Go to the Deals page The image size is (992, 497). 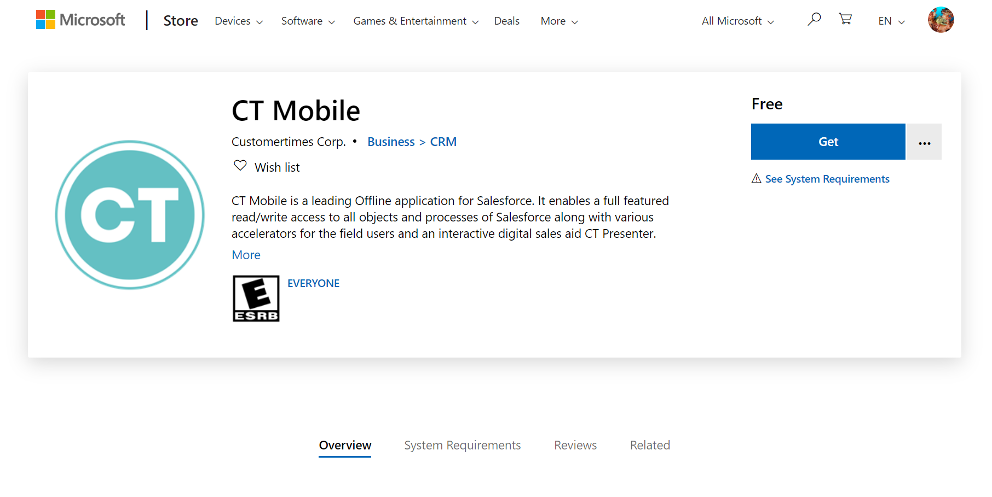tap(506, 21)
